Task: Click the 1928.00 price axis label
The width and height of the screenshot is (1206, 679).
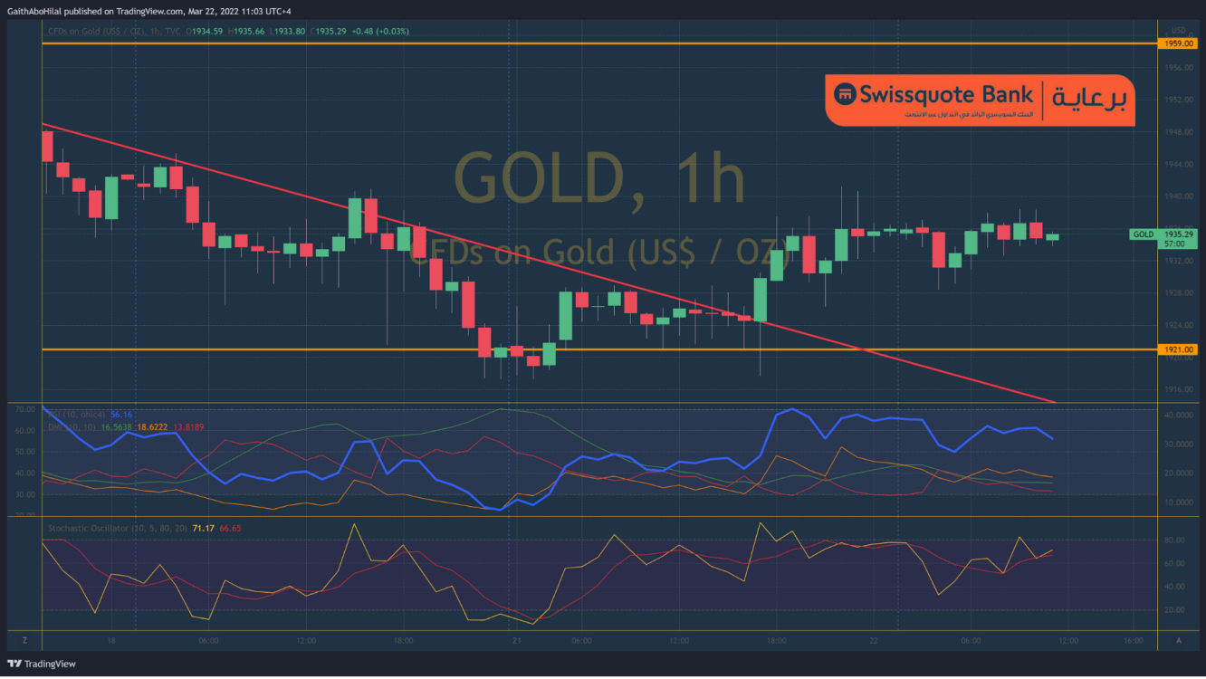Action: point(1178,293)
